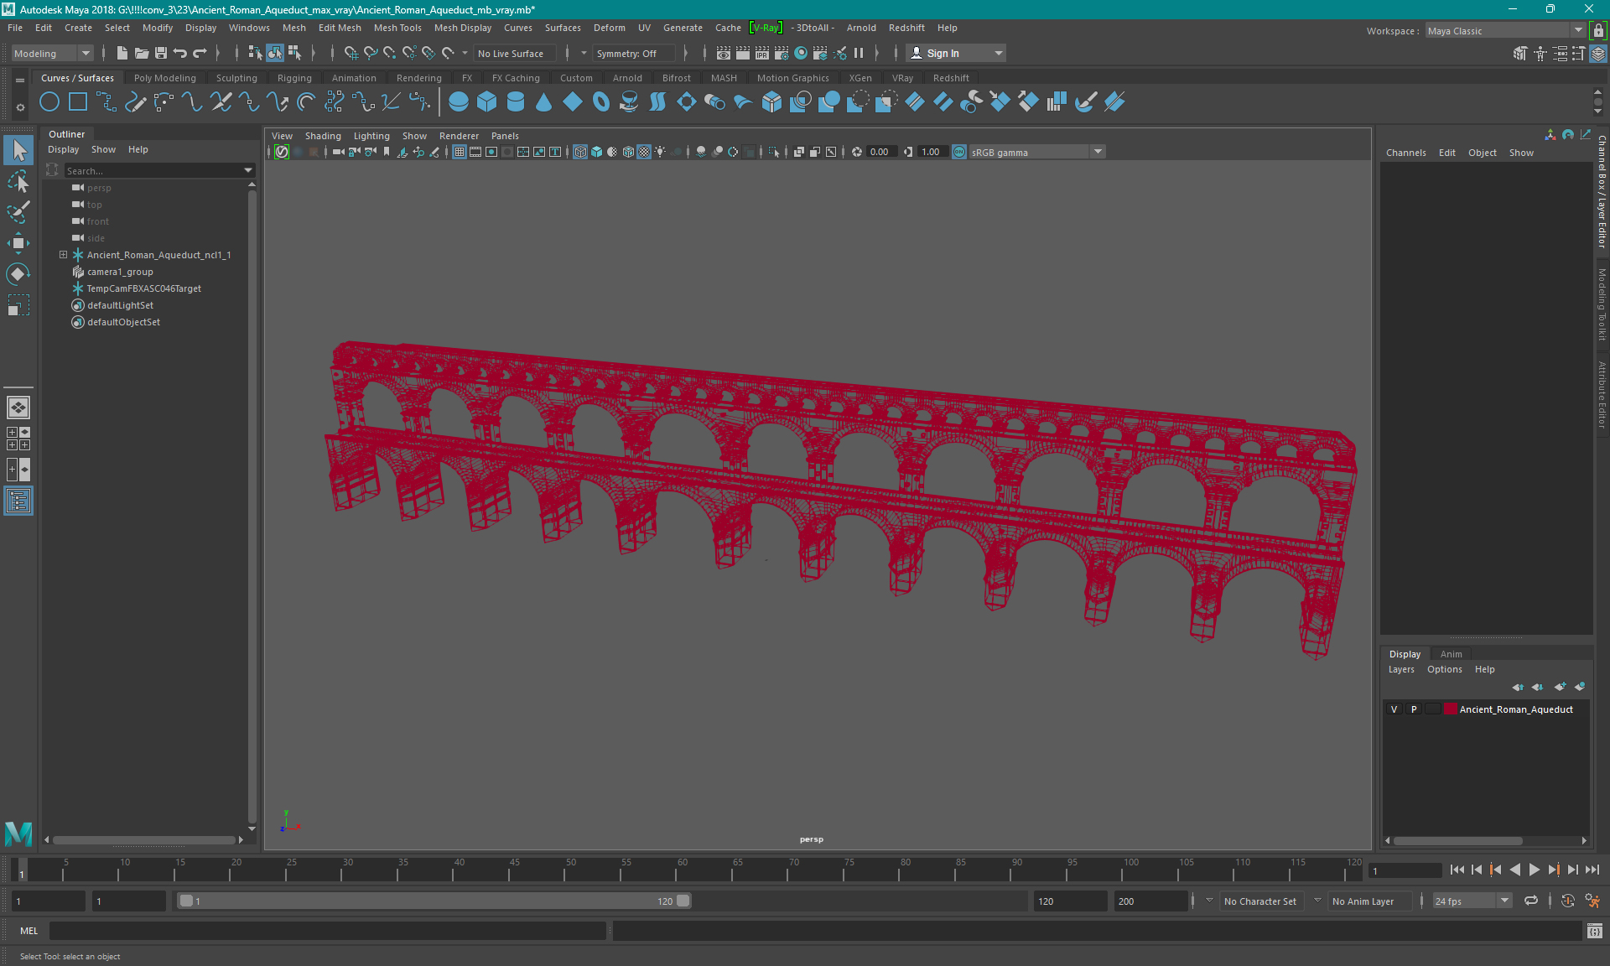This screenshot has width=1610, height=966.
Task: Create a NURBS cylinder from shelf
Action: point(516,102)
